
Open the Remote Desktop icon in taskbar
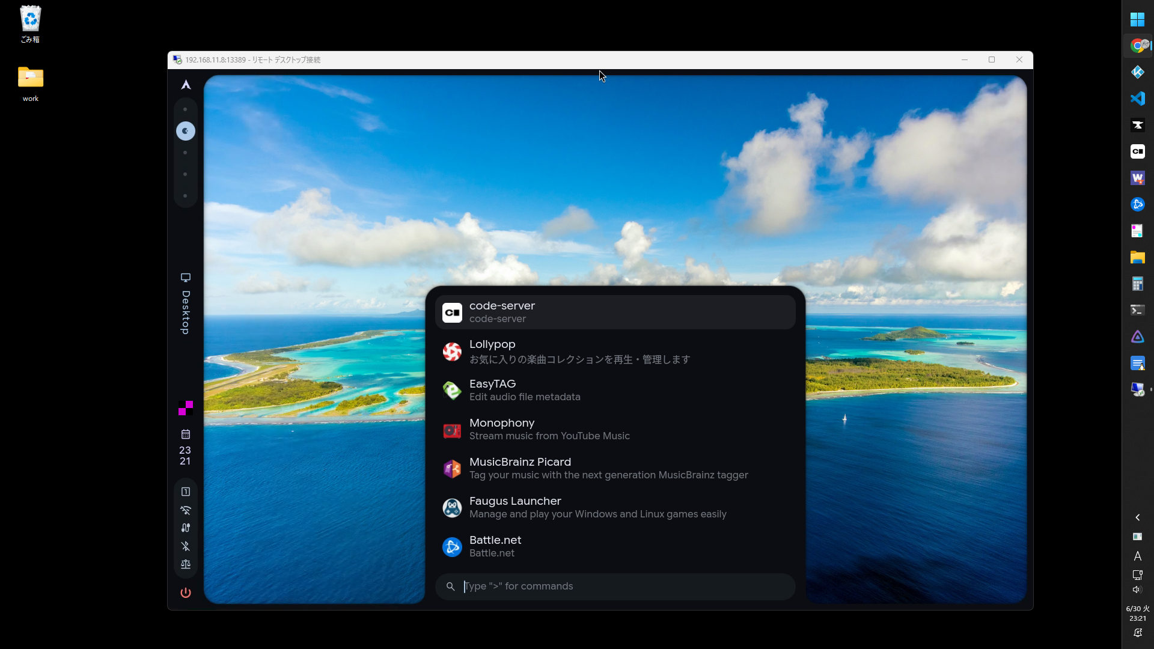tap(1137, 389)
